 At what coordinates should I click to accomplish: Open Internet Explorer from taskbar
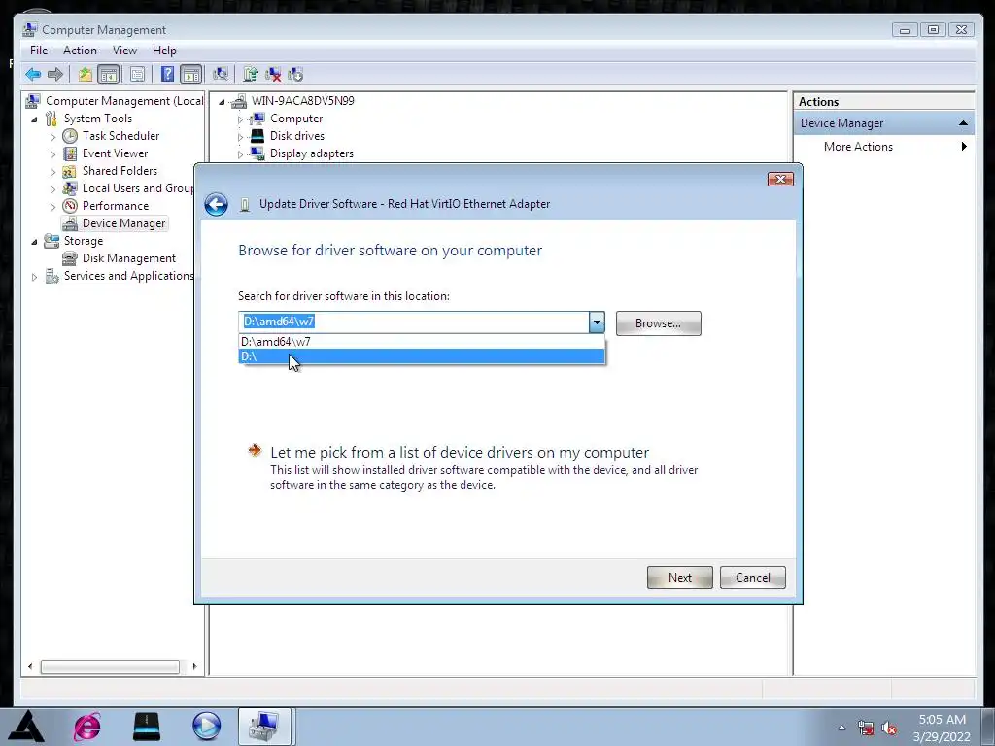[x=86, y=727]
